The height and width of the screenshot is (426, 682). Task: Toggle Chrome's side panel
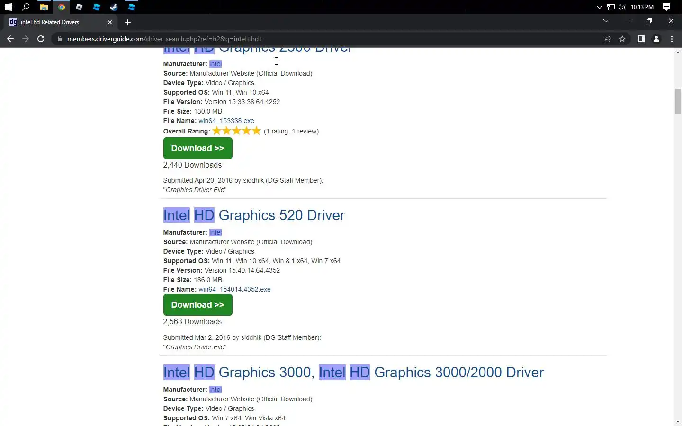(x=641, y=39)
